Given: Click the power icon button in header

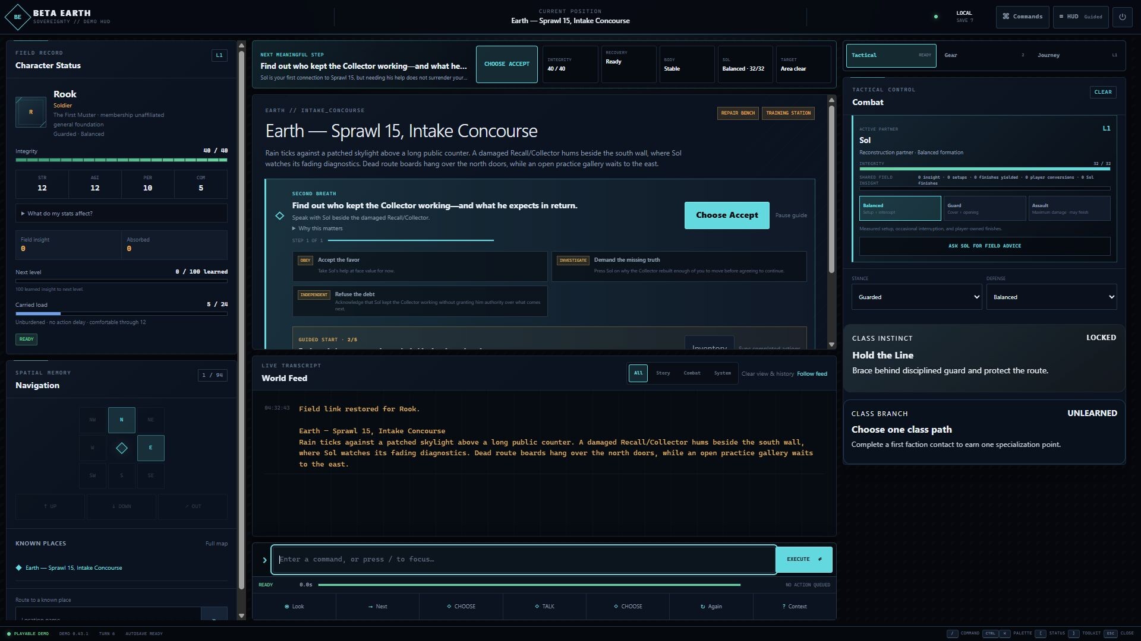Looking at the screenshot, I should tap(1122, 17).
